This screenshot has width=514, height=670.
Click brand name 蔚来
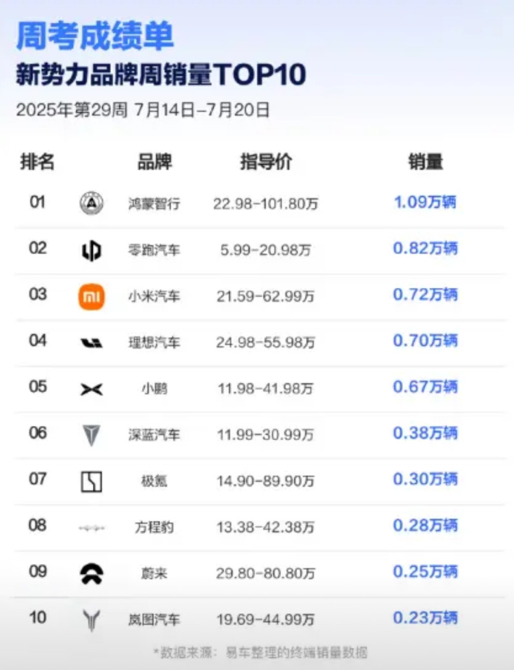tap(154, 573)
